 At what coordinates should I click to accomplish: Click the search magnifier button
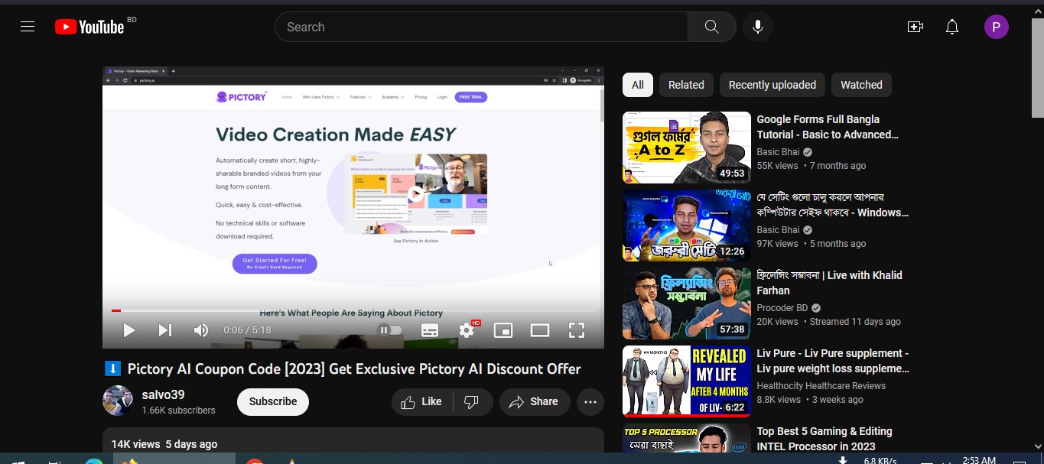tap(712, 27)
